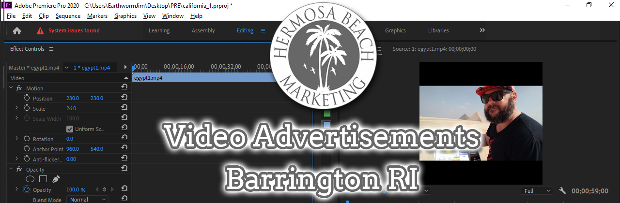Uncheck the Uniform Scale checkbox
Image resolution: width=620 pixels, height=203 pixels.
coord(70,129)
